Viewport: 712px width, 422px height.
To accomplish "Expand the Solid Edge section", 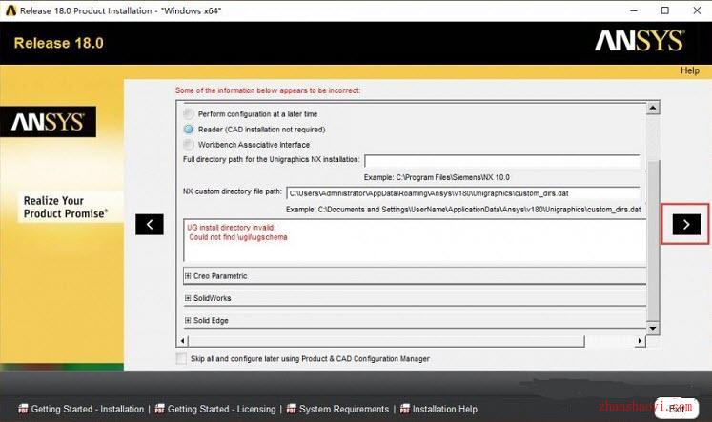I will click(x=188, y=320).
